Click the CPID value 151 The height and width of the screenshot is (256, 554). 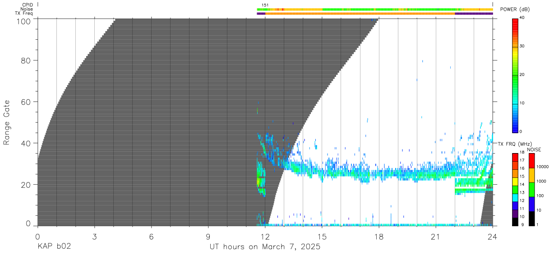(265, 5)
